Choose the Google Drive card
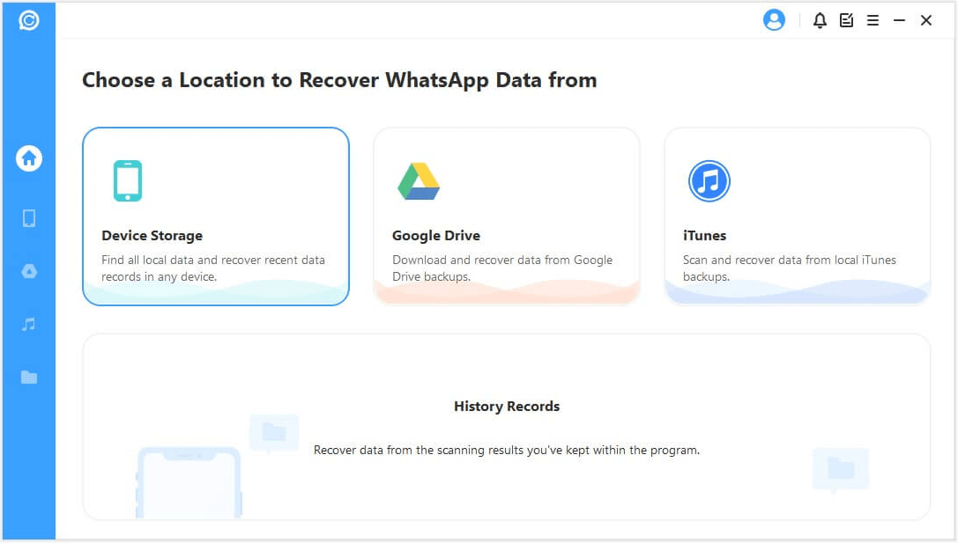Viewport: 958px width, 543px height. coord(507,216)
